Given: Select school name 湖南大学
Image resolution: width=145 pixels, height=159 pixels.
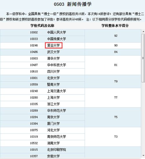Looking at the screenshot, I should click(x=53, y=143).
